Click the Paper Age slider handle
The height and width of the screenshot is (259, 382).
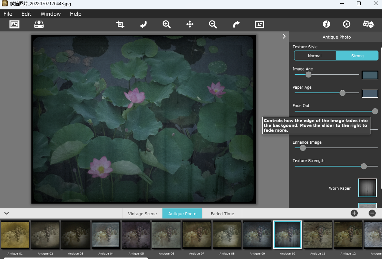(342, 93)
